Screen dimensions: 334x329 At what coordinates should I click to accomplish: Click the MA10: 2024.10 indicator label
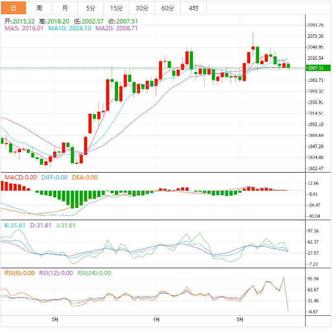(70, 28)
